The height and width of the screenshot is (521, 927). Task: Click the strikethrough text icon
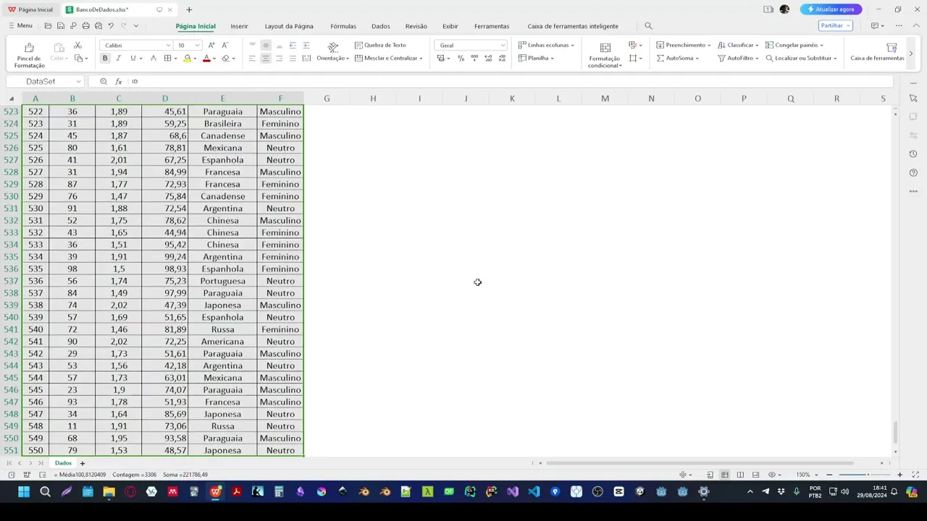[x=154, y=58]
